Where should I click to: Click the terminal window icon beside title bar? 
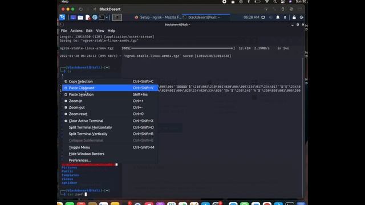pos(62,24)
